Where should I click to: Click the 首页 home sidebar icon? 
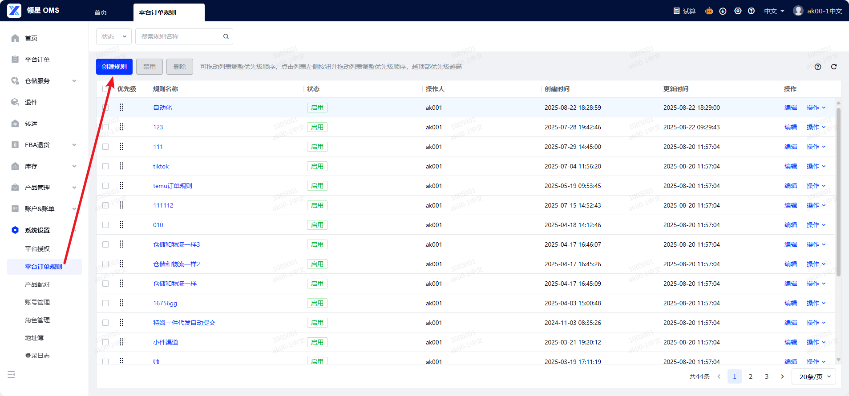click(15, 38)
